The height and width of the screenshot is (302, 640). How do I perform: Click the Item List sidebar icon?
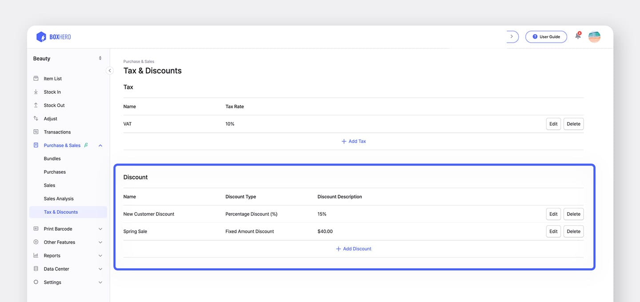(x=36, y=79)
